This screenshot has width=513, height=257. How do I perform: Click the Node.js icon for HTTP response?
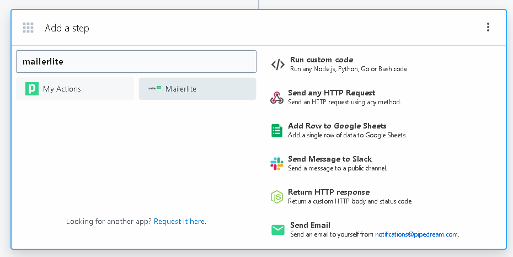(x=277, y=196)
